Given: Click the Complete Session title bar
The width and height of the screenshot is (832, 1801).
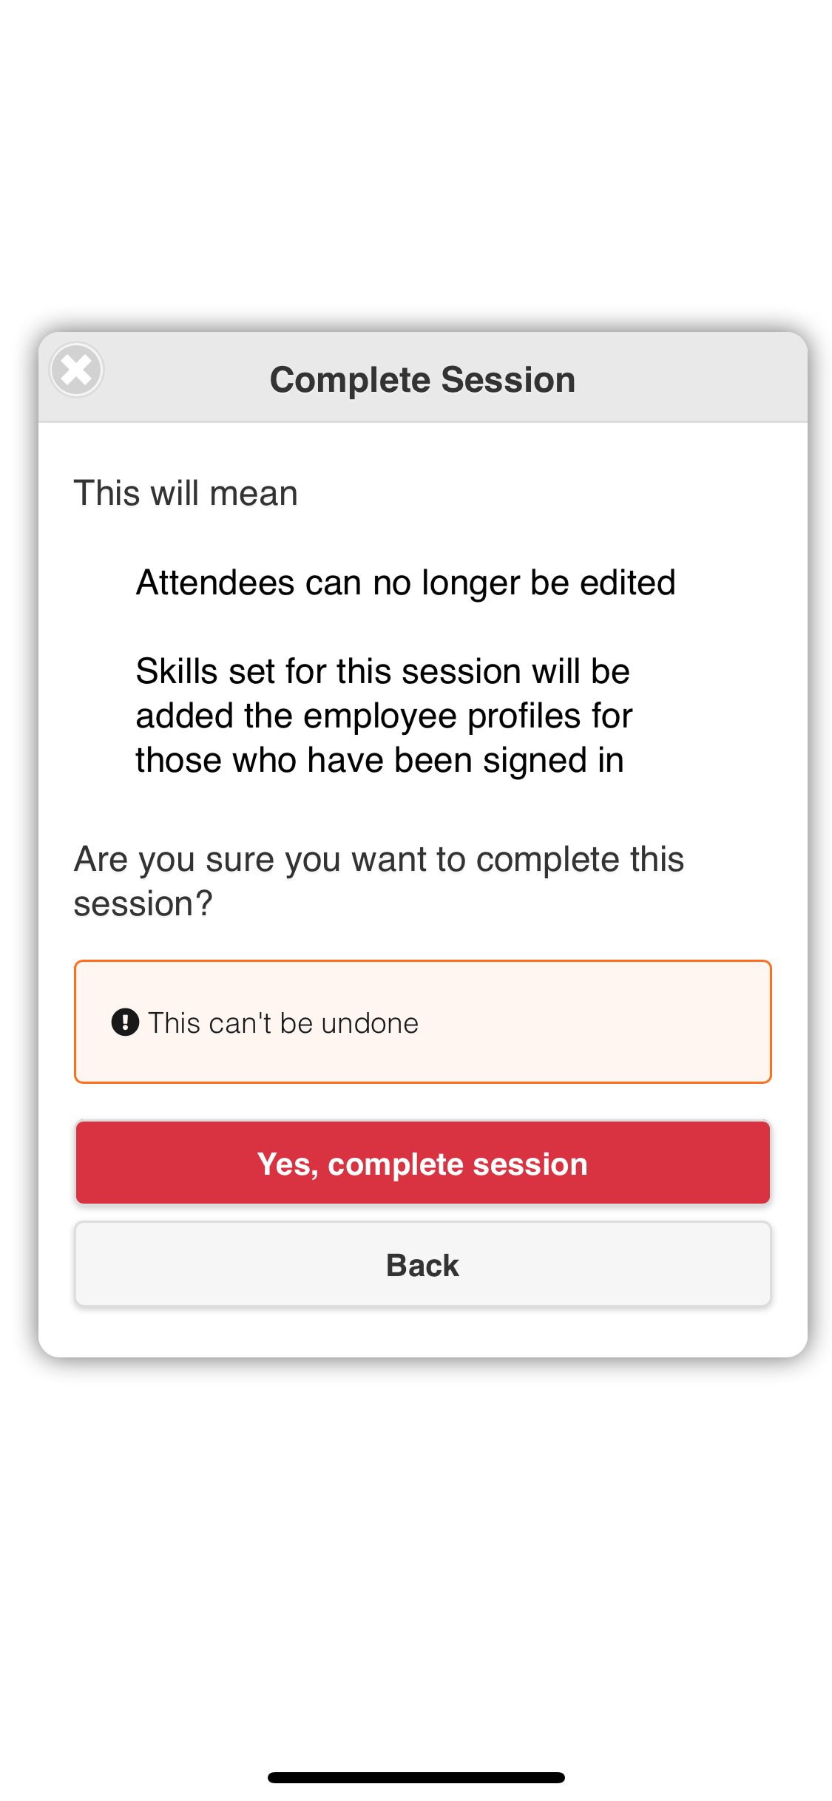Looking at the screenshot, I should point(422,379).
